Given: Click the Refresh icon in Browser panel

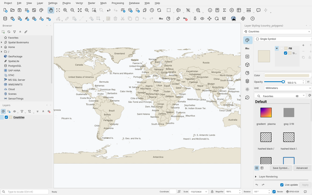Looking at the screenshot, I should click(9, 32).
